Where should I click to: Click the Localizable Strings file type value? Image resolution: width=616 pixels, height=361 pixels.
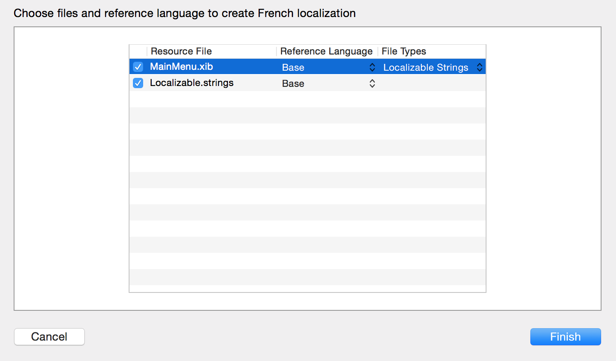coord(426,67)
